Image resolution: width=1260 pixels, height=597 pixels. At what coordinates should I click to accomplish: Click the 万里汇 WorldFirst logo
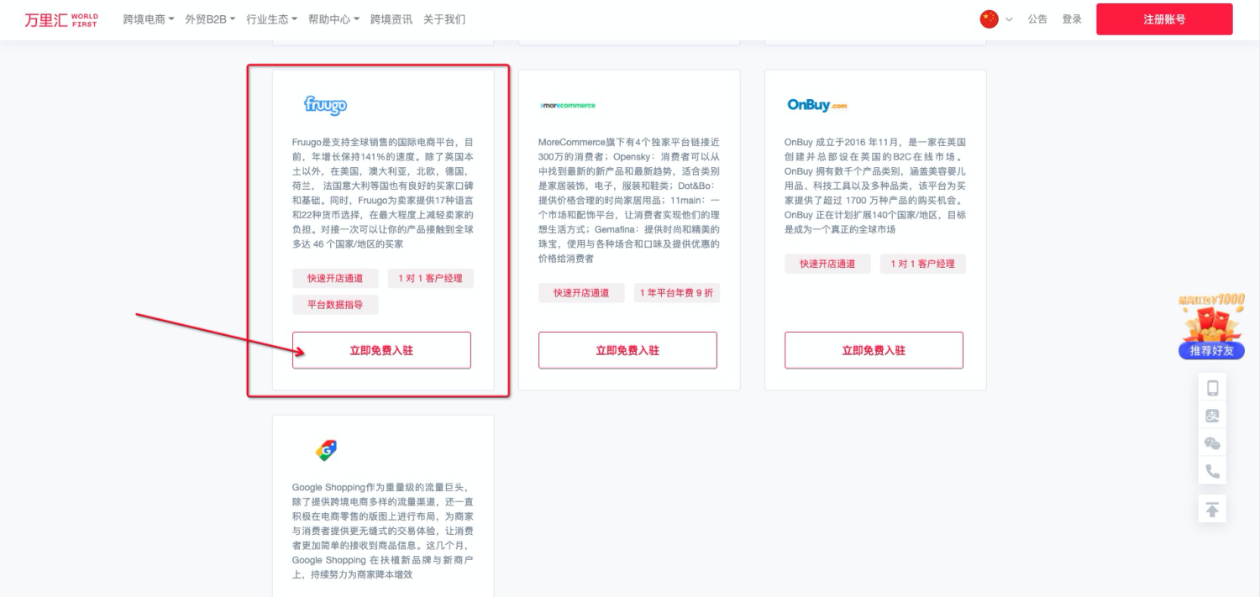tap(61, 18)
